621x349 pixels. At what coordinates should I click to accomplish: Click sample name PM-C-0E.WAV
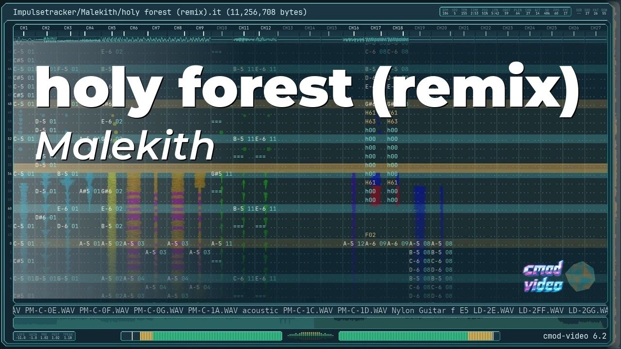click(50, 310)
